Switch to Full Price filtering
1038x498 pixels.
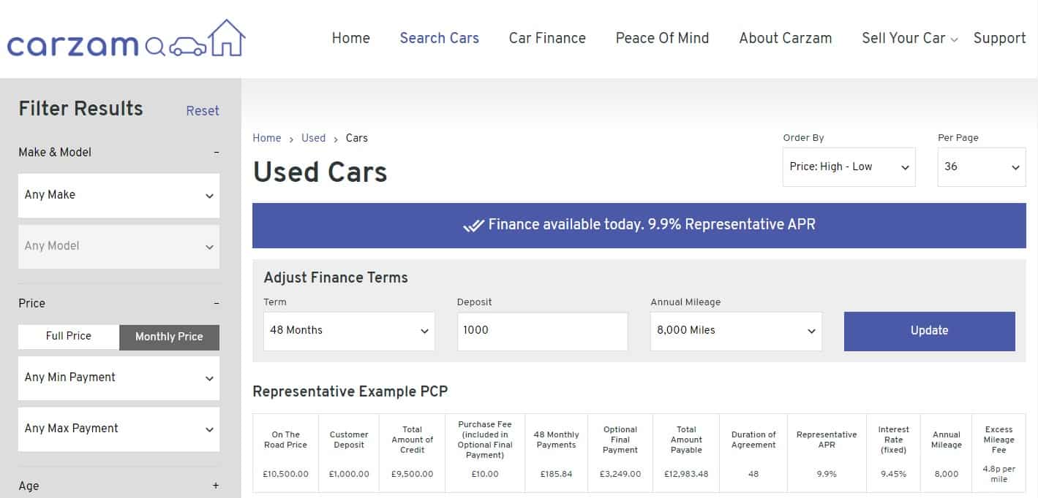69,337
